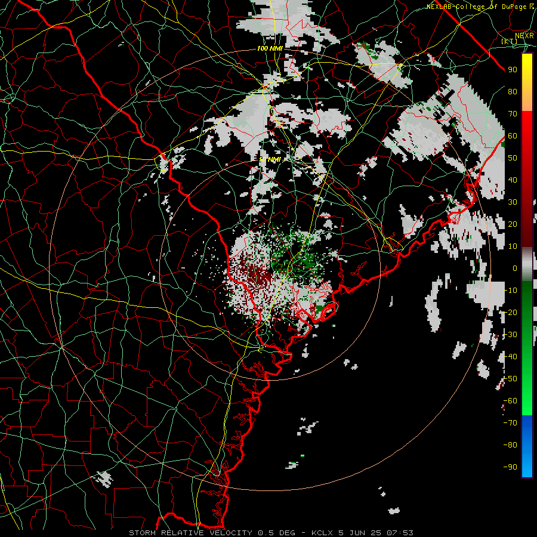Click the -80 scale label

pyautogui.click(x=510, y=445)
